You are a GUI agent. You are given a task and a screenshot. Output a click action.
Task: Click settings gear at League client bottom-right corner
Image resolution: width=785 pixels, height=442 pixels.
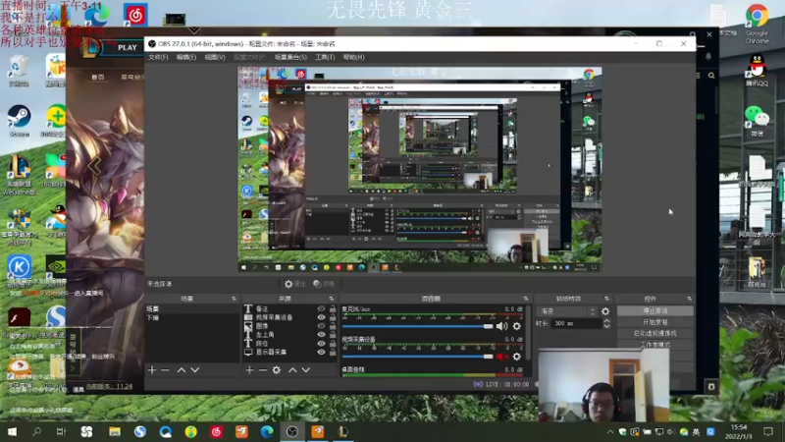[710, 386]
